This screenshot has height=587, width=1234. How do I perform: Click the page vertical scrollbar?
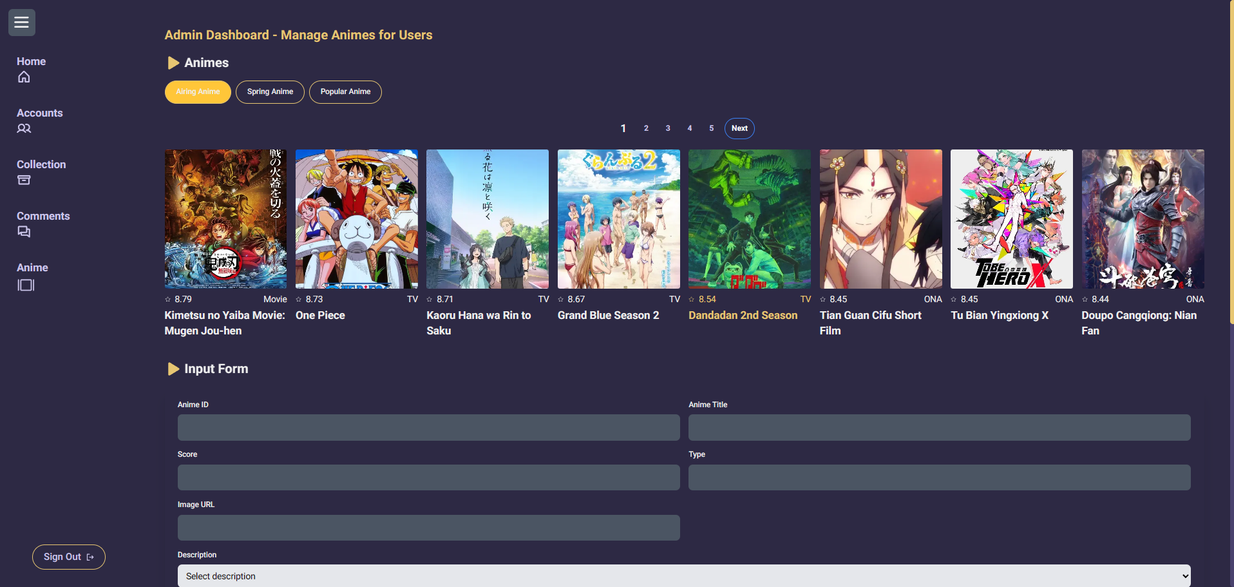pyautogui.click(x=1231, y=161)
